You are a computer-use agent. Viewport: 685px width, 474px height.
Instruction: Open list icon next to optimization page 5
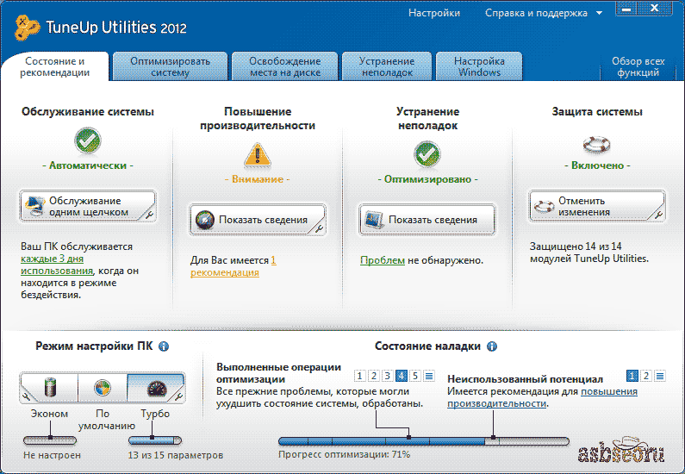point(429,376)
